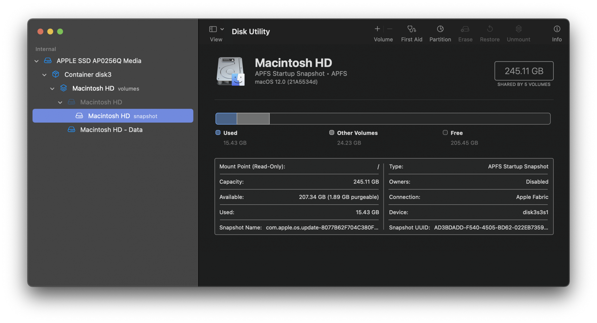Click the 205.45 GB Free value

464,143
